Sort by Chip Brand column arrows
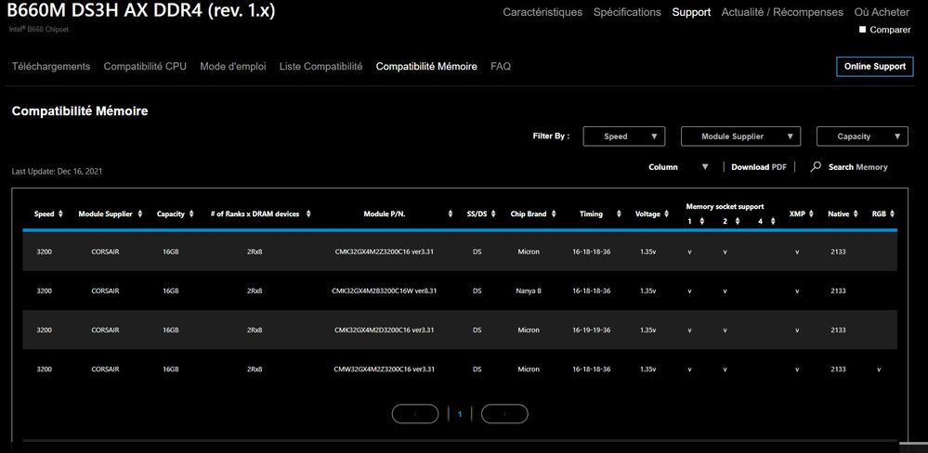 coord(554,214)
